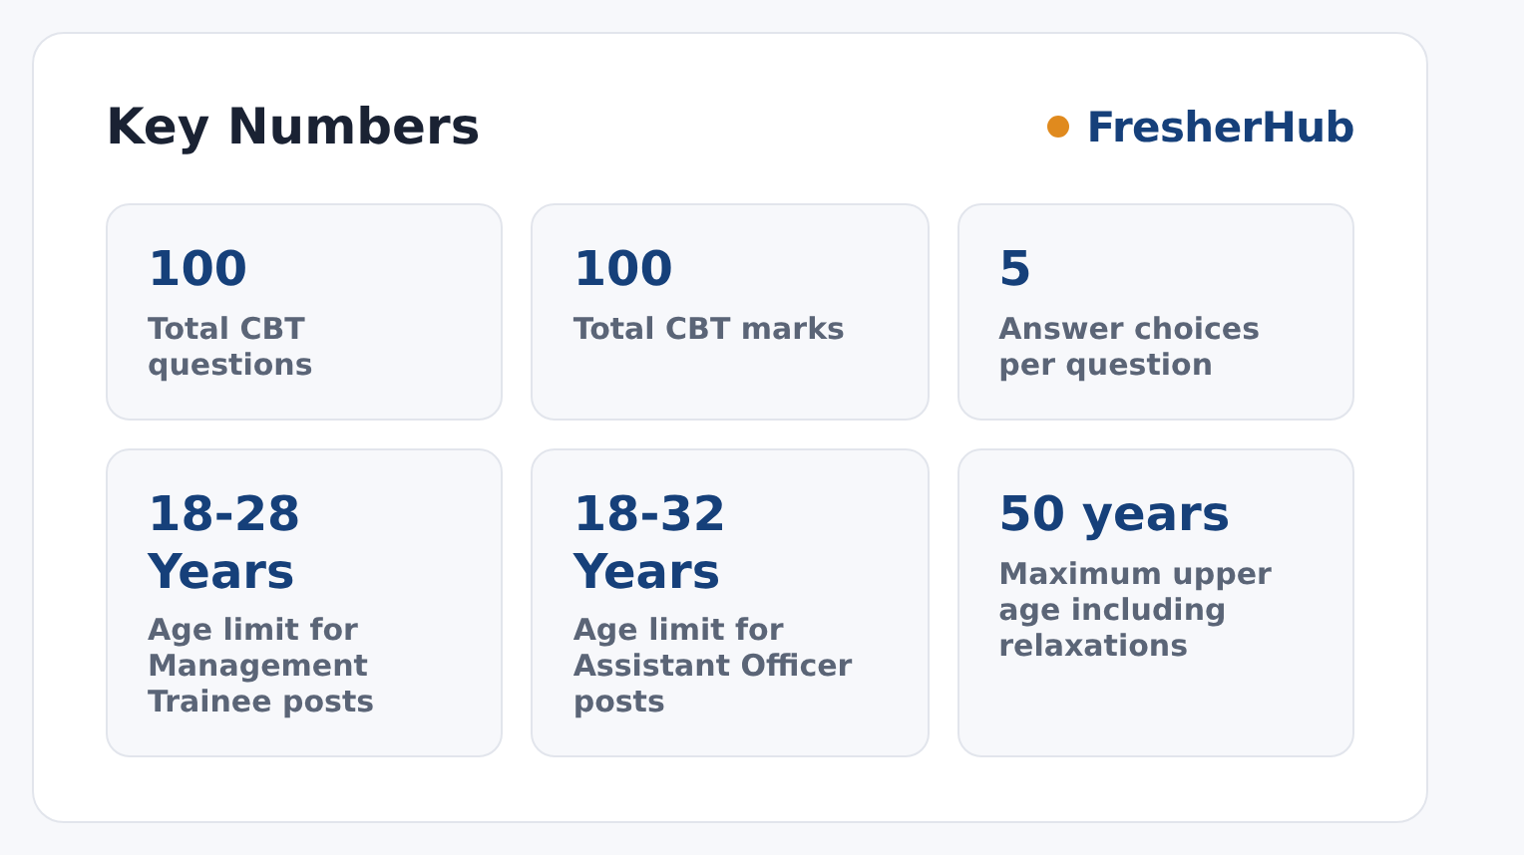Screen dimensions: 1524x855
Task: Click the 18-28 Years value text
Action: click(223, 543)
